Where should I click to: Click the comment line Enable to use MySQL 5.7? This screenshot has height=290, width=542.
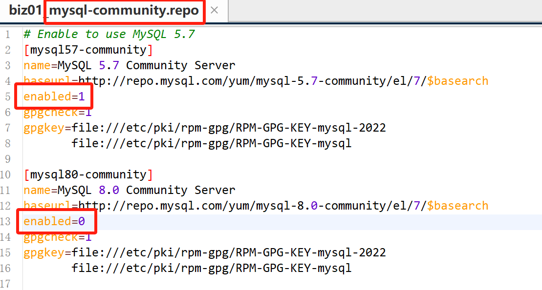pyautogui.click(x=109, y=34)
